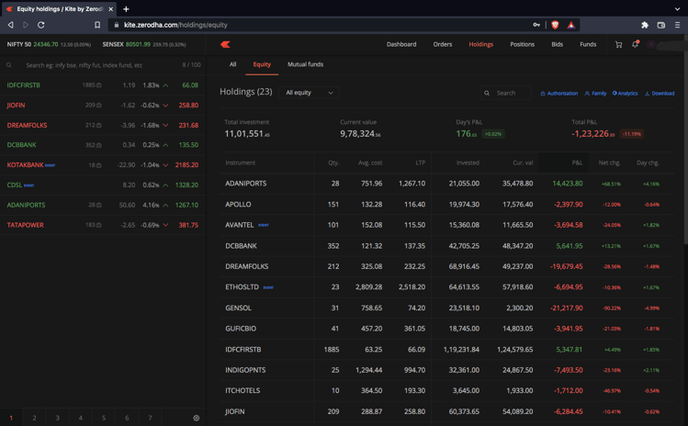
Task: Click the browser forward arrow
Action: click(x=26, y=25)
